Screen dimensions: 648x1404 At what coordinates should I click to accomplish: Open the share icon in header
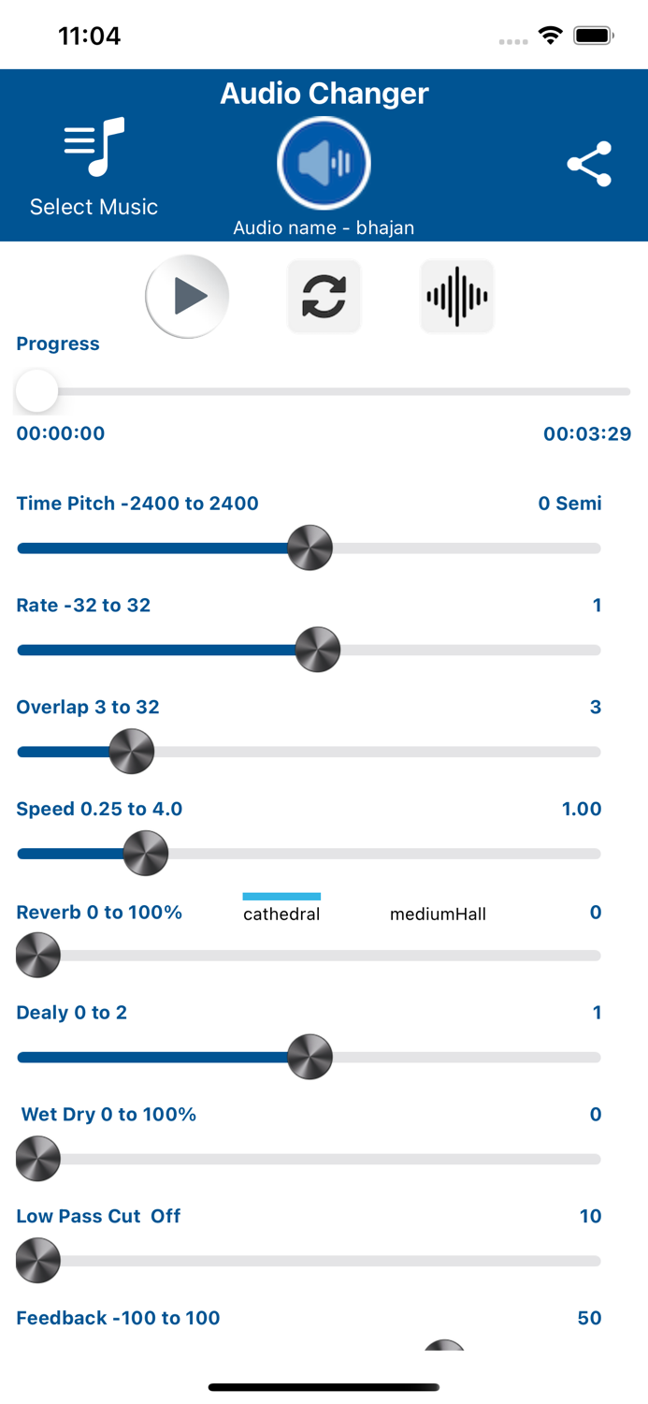pyautogui.click(x=589, y=165)
